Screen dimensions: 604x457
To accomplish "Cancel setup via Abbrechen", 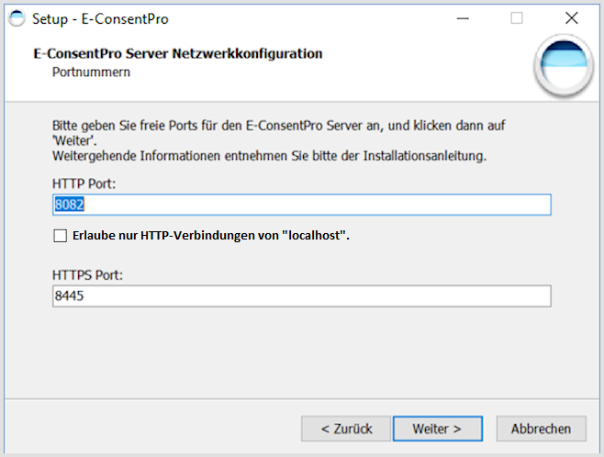I will click(x=542, y=429).
